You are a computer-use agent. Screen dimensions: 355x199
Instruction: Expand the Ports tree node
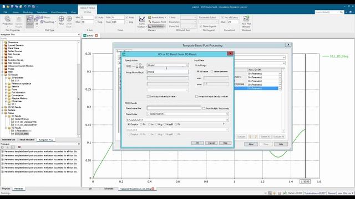click(2, 57)
